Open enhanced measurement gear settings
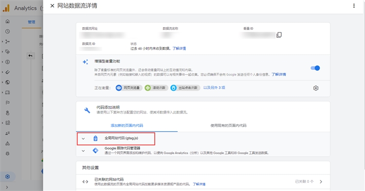 (x=316, y=88)
